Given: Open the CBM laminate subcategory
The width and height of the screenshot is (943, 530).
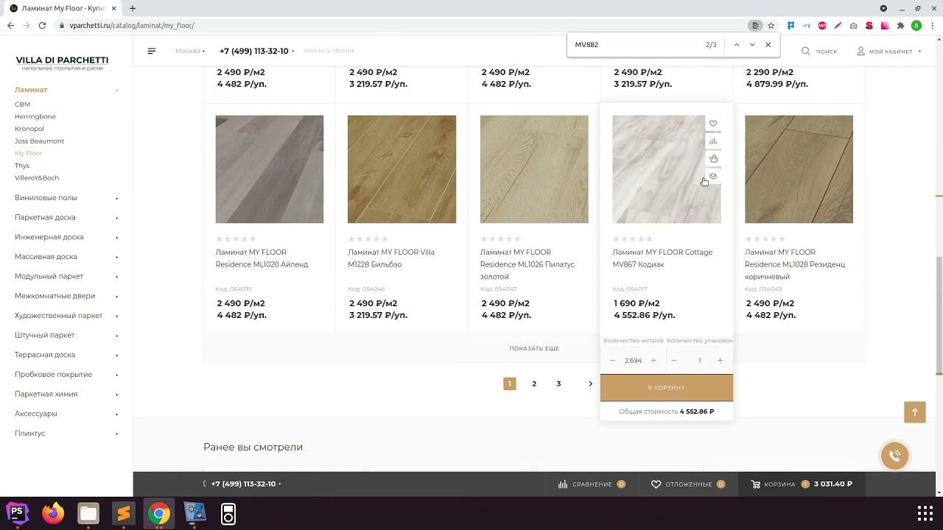Looking at the screenshot, I should [x=22, y=105].
